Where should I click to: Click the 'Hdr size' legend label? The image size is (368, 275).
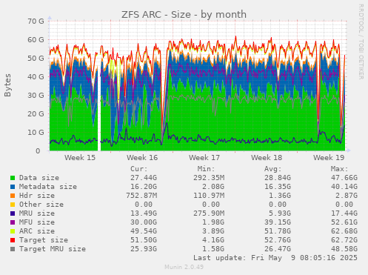tap(37, 196)
